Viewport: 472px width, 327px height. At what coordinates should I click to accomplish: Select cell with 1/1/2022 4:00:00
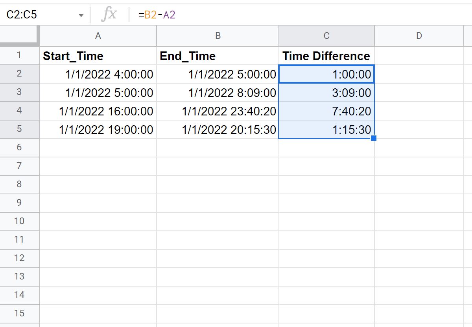(x=98, y=74)
